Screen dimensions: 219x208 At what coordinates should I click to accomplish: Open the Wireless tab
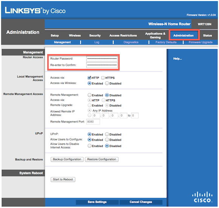(x=75, y=36)
